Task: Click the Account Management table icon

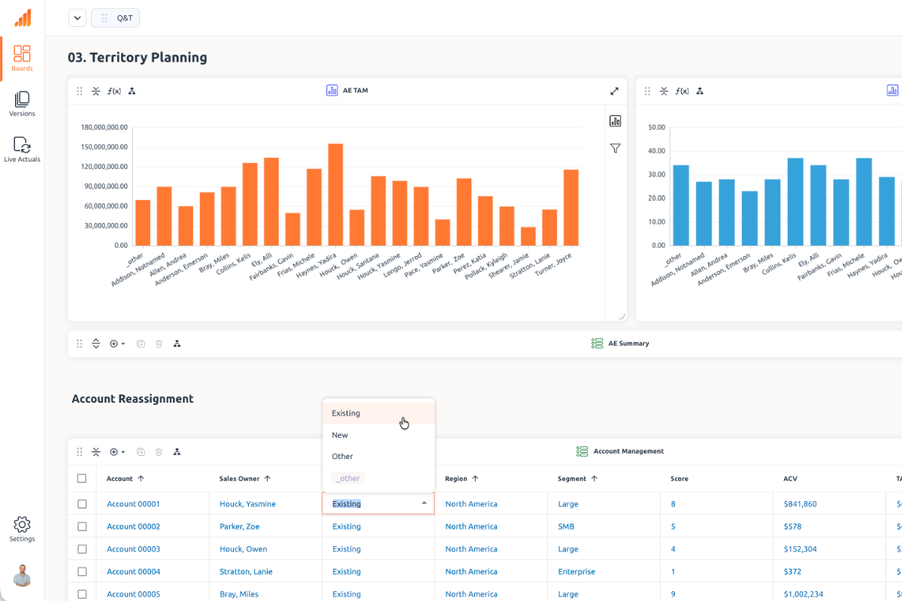Action: coord(582,452)
